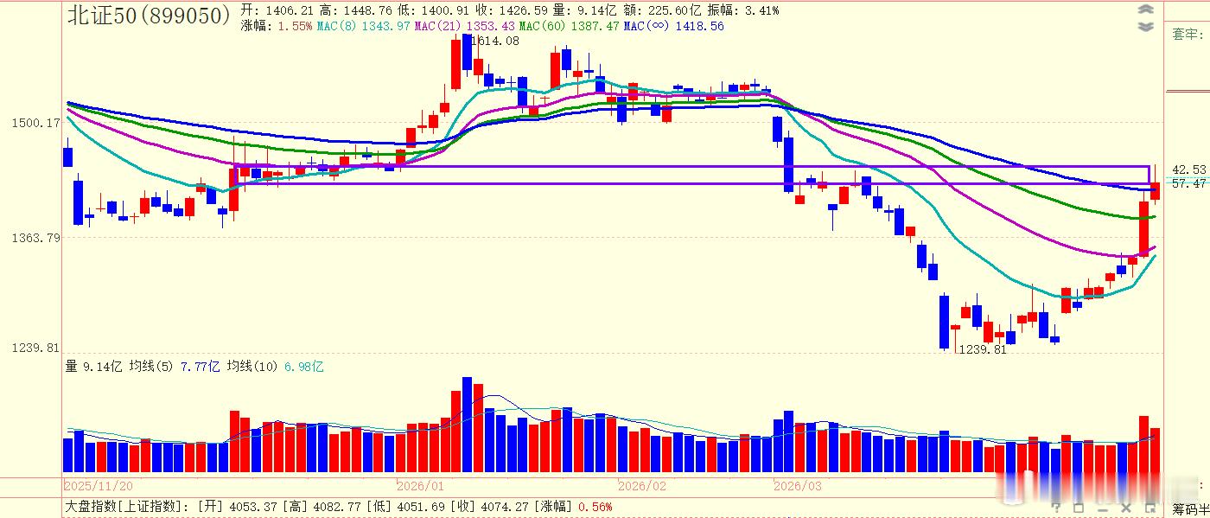Click the [低] 4051.69 status bar value

(x=406, y=506)
